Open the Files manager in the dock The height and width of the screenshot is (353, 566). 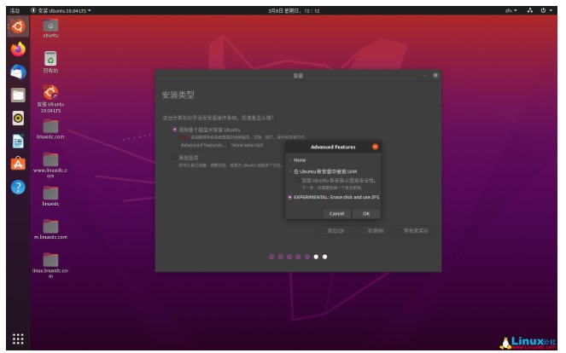(18, 95)
